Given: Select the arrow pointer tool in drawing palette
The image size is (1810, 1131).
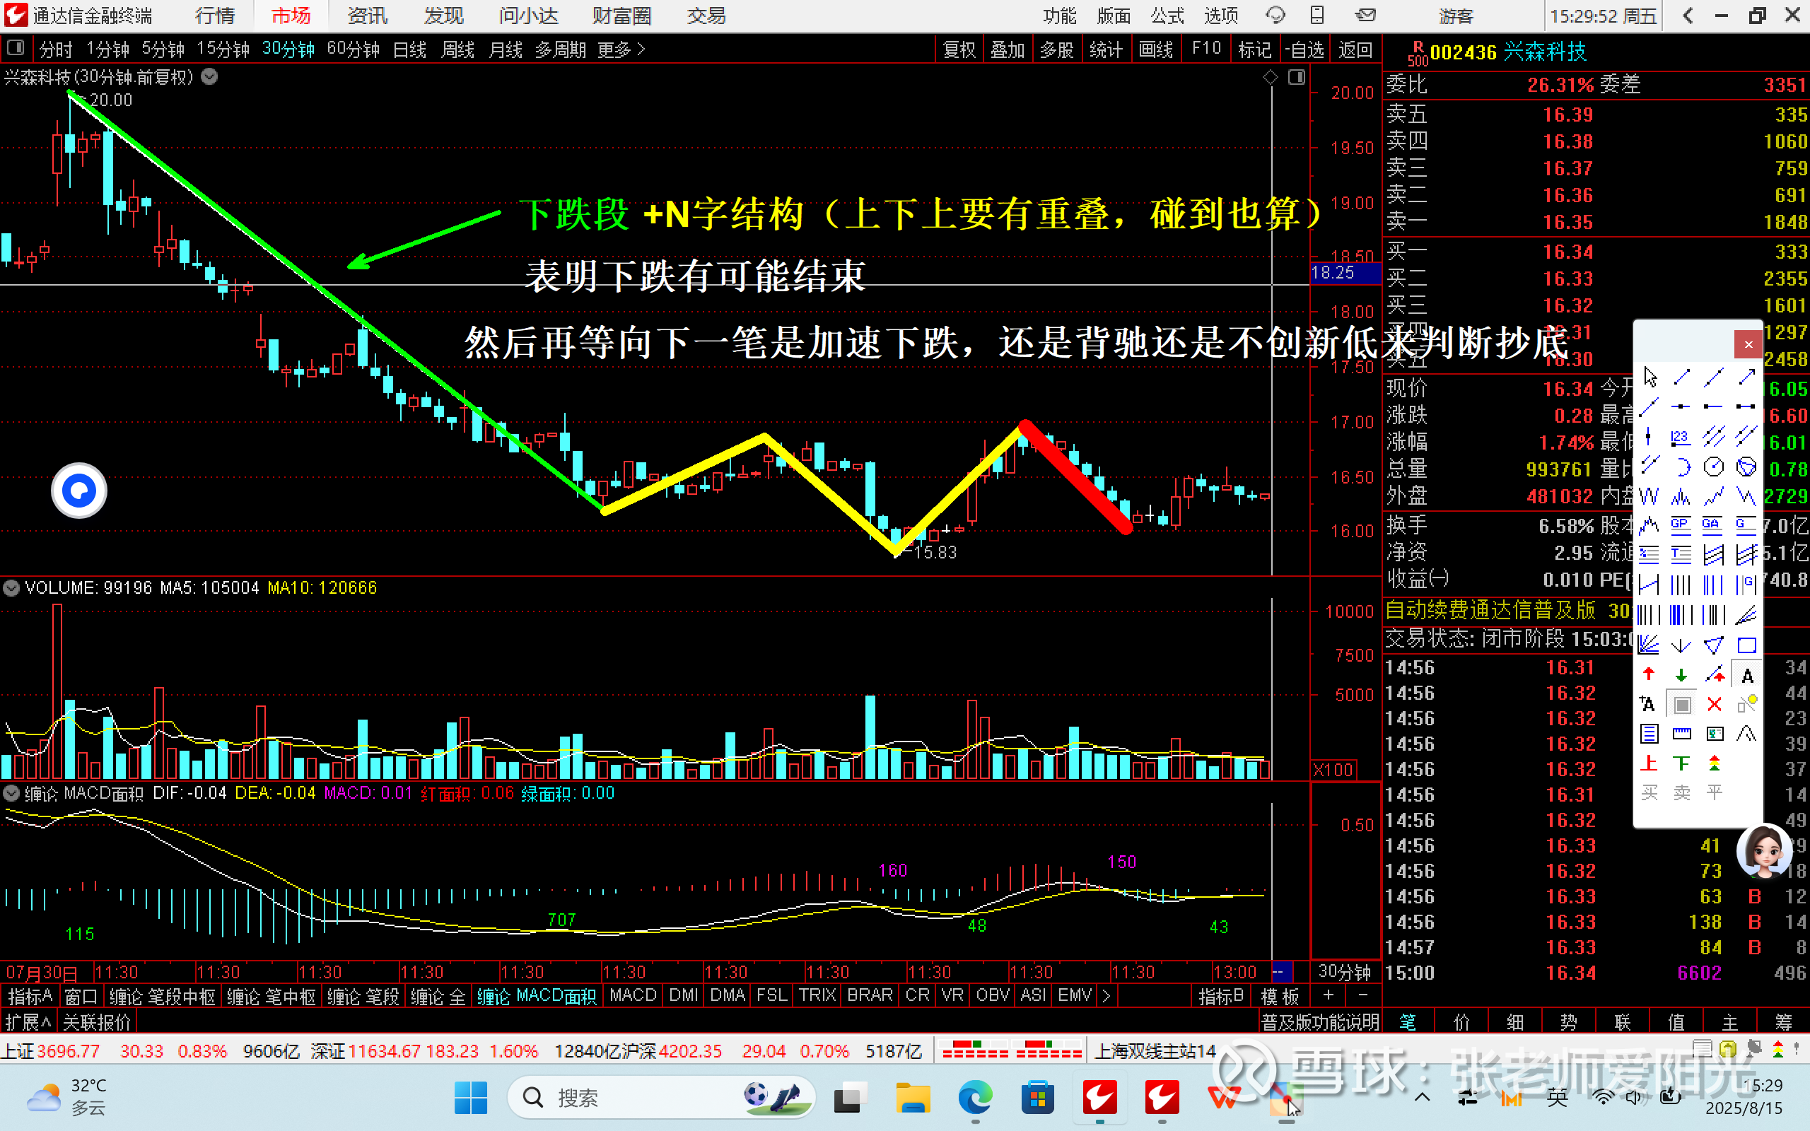Looking at the screenshot, I should click(x=1650, y=377).
